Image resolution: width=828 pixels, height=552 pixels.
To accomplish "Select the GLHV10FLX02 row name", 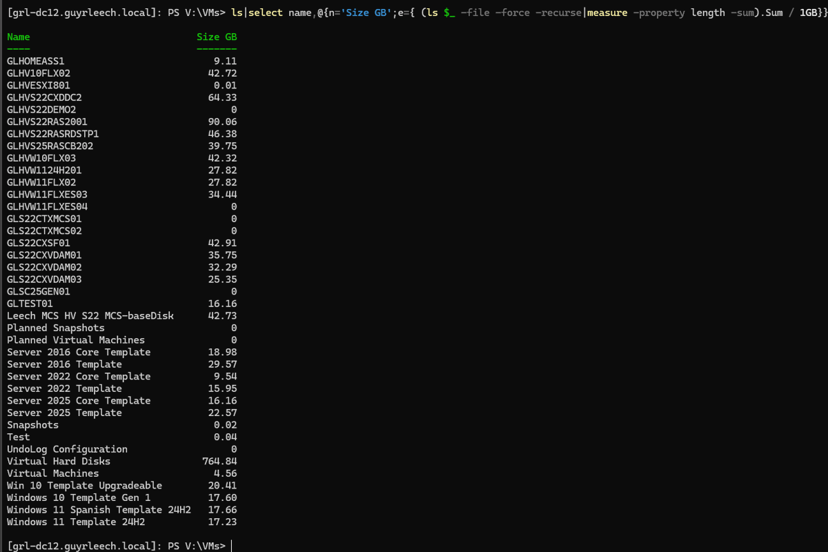I will pyautogui.click(x=39, y=73).
